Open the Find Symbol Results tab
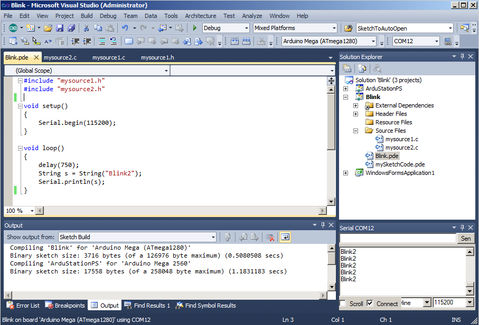This screenshot has height=325, width=479. click(205, 305)
